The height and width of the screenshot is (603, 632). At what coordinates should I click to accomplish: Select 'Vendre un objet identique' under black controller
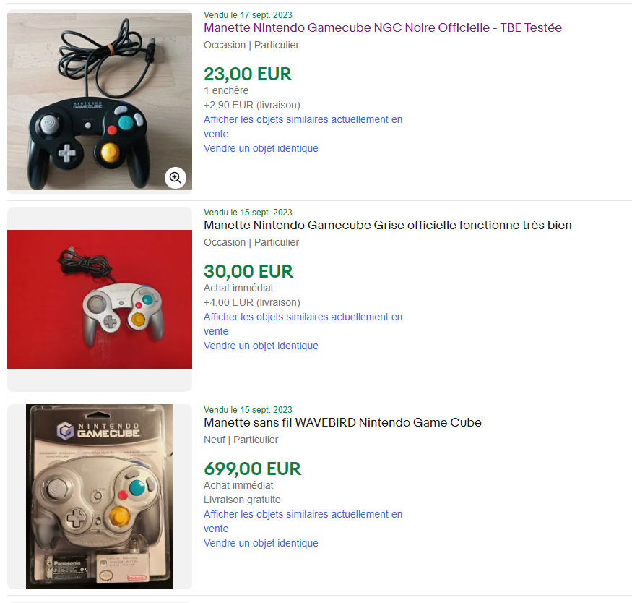(261, 148)
